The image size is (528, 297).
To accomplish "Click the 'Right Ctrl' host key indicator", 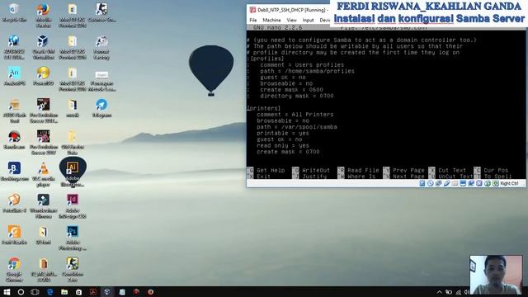I will point(509,183).
